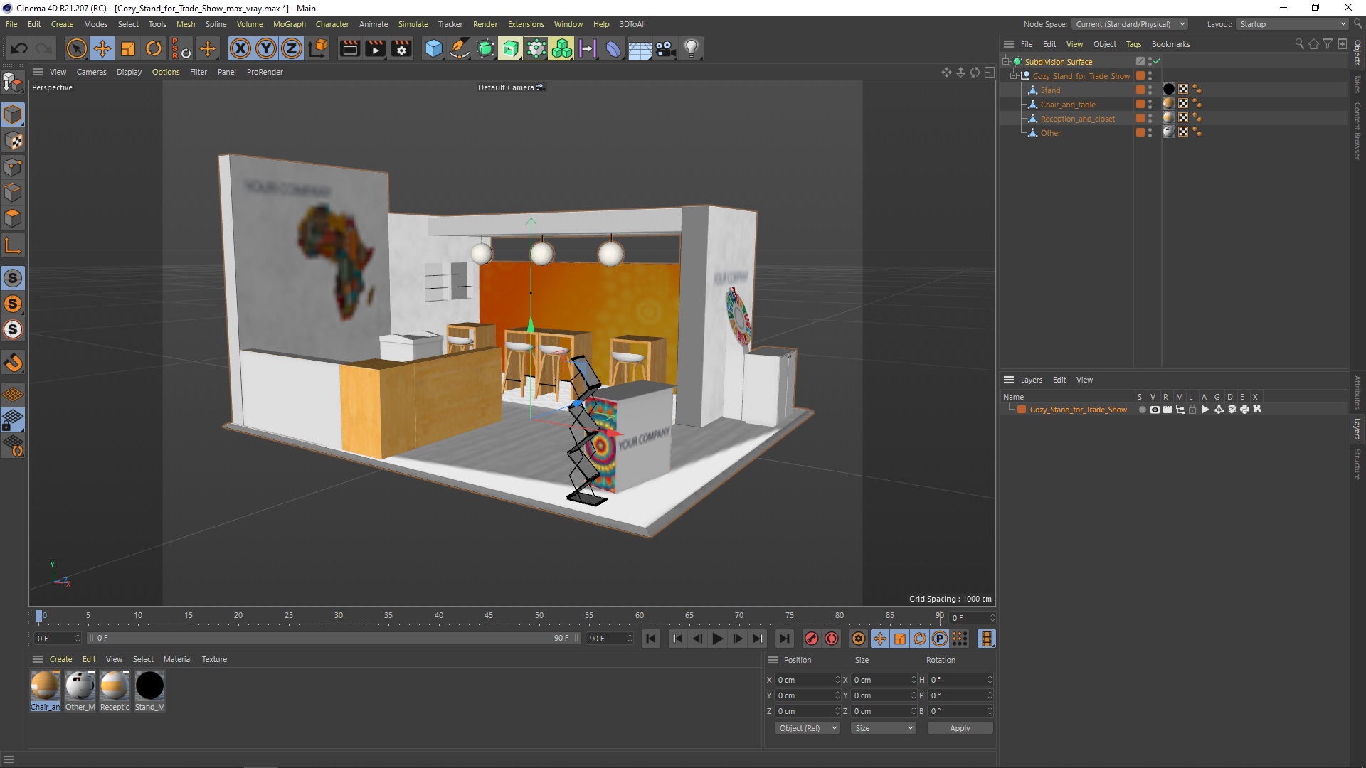Select the Rotate tool
1366x768 pixels.
[154, 48]
